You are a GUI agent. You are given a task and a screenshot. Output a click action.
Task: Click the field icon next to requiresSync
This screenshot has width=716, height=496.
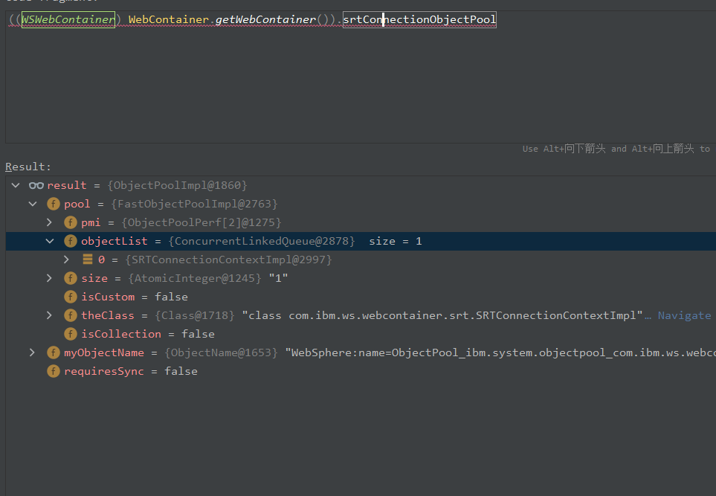pyautogui.click(x=54, y=371)
